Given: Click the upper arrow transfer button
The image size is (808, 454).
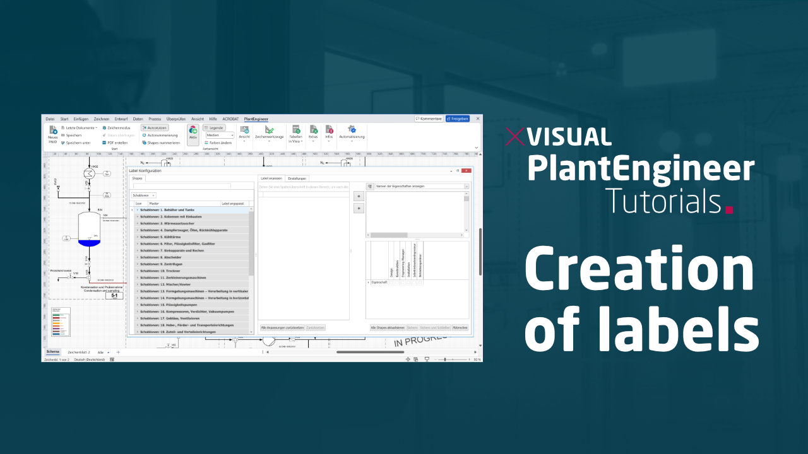Looking at the screenshot, I should pyautogui.click(x=359, y=196).
